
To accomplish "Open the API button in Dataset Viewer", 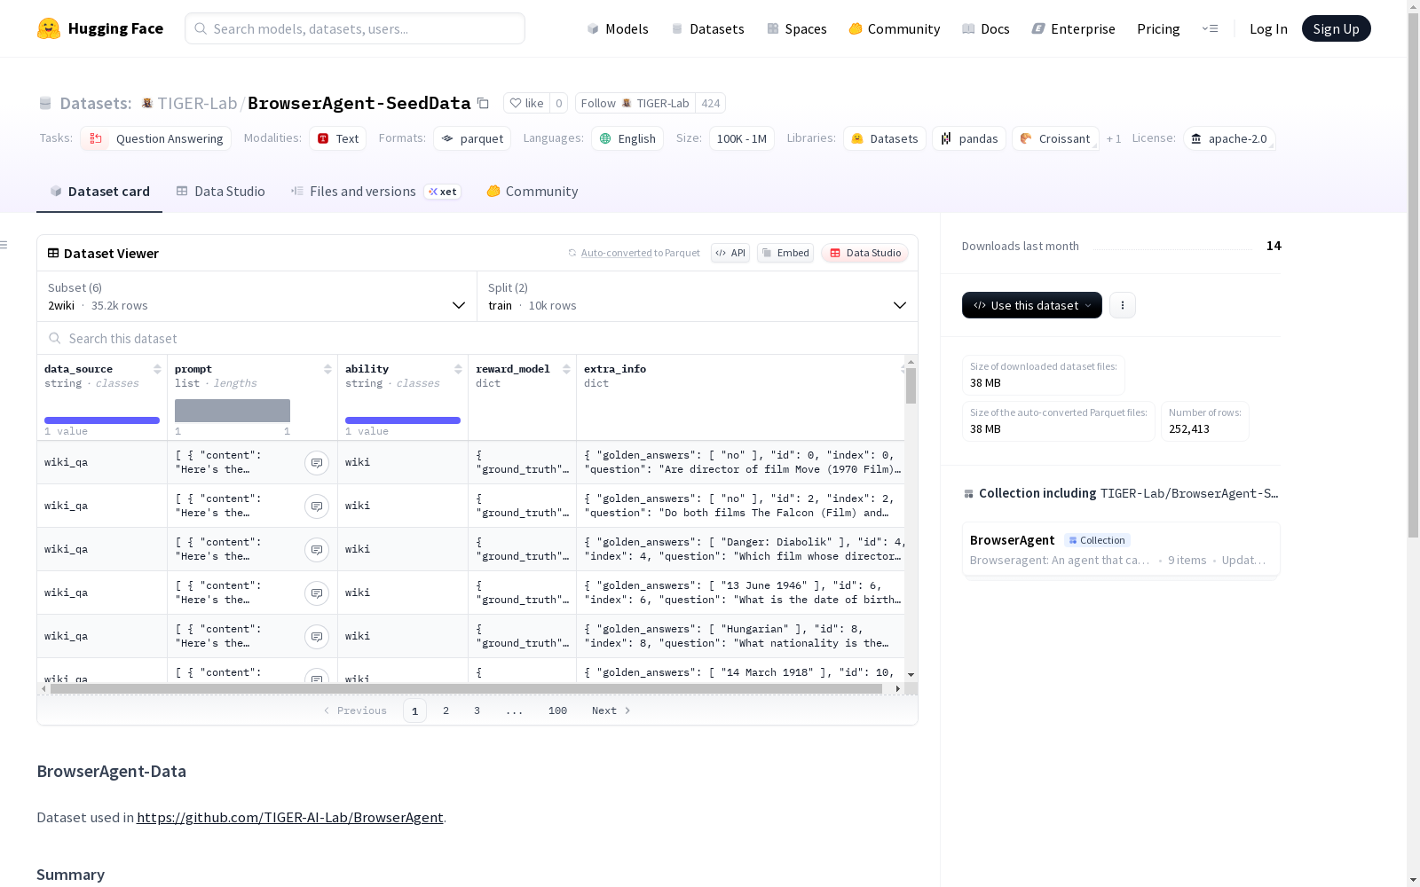I will click(x=730, y=253).
